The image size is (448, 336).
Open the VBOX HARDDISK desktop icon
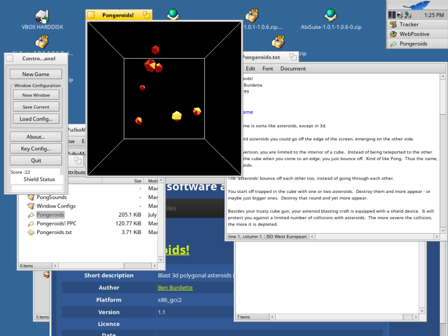[x=42, y=16]
